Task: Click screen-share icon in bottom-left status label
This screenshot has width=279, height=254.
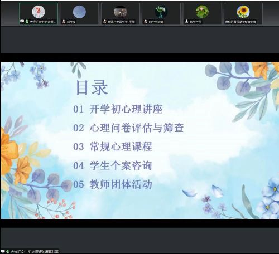Action: tap(3, 251)
